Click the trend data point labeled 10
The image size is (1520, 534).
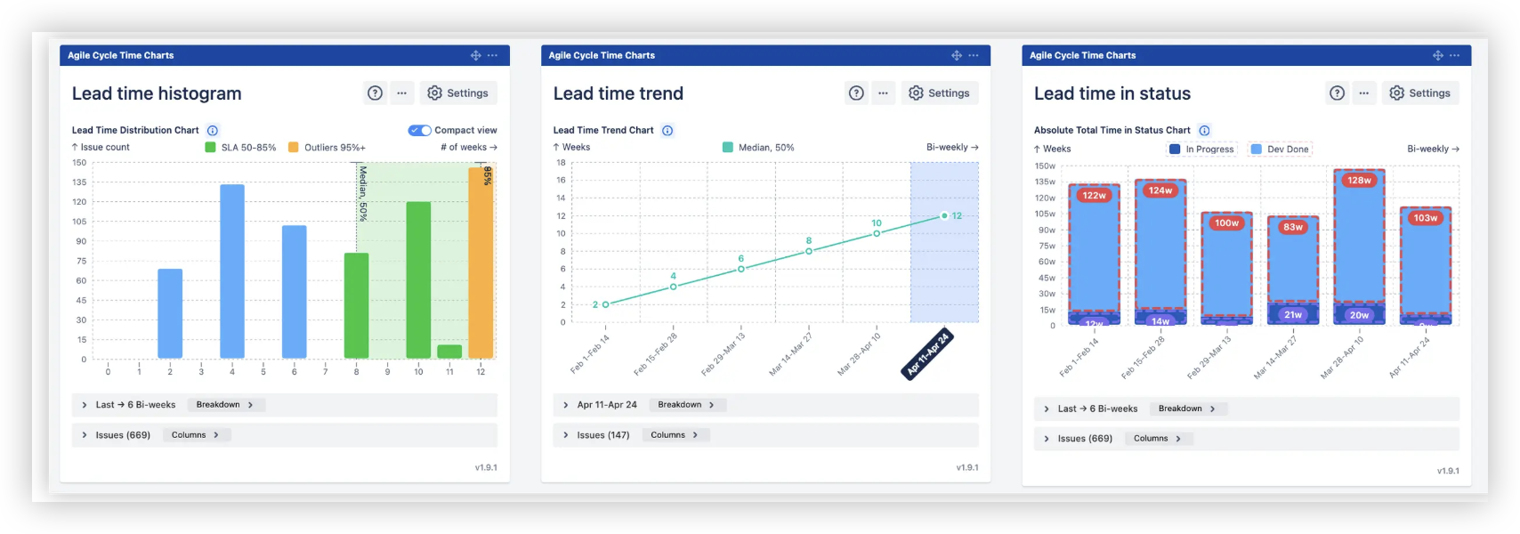pos(877,233)
